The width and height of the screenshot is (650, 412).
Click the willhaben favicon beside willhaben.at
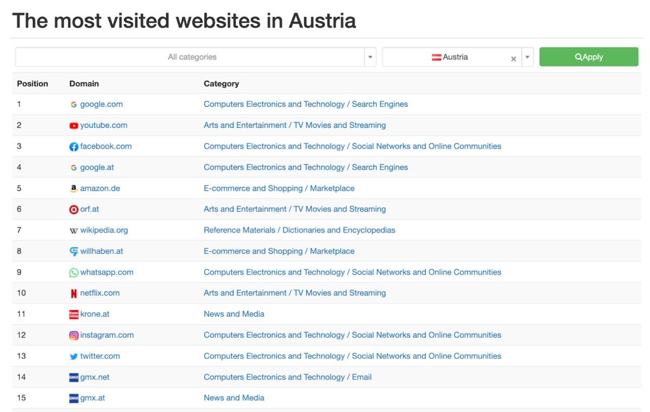point(74,252)
